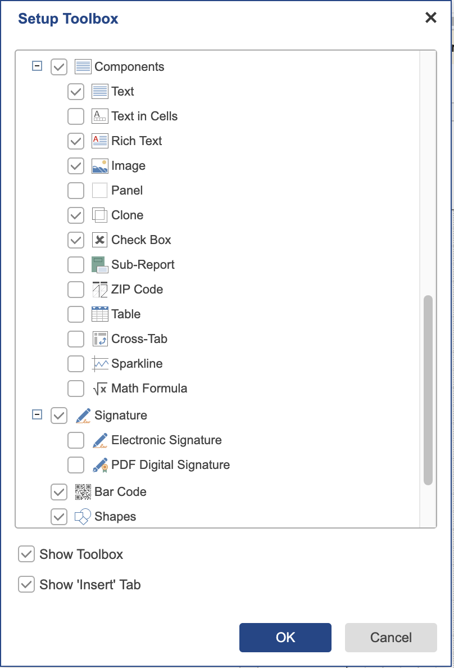Enable the Text in Cells checkbox
The width and height of the screenshot is (454, 668).
76,116
